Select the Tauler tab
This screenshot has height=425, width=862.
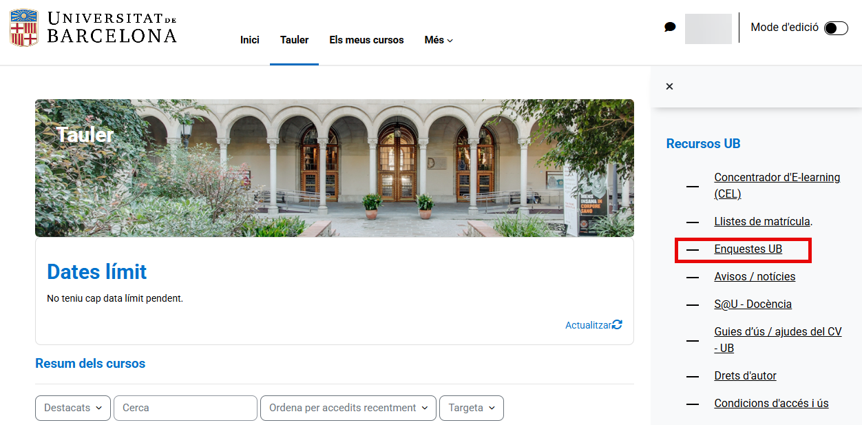294,40
